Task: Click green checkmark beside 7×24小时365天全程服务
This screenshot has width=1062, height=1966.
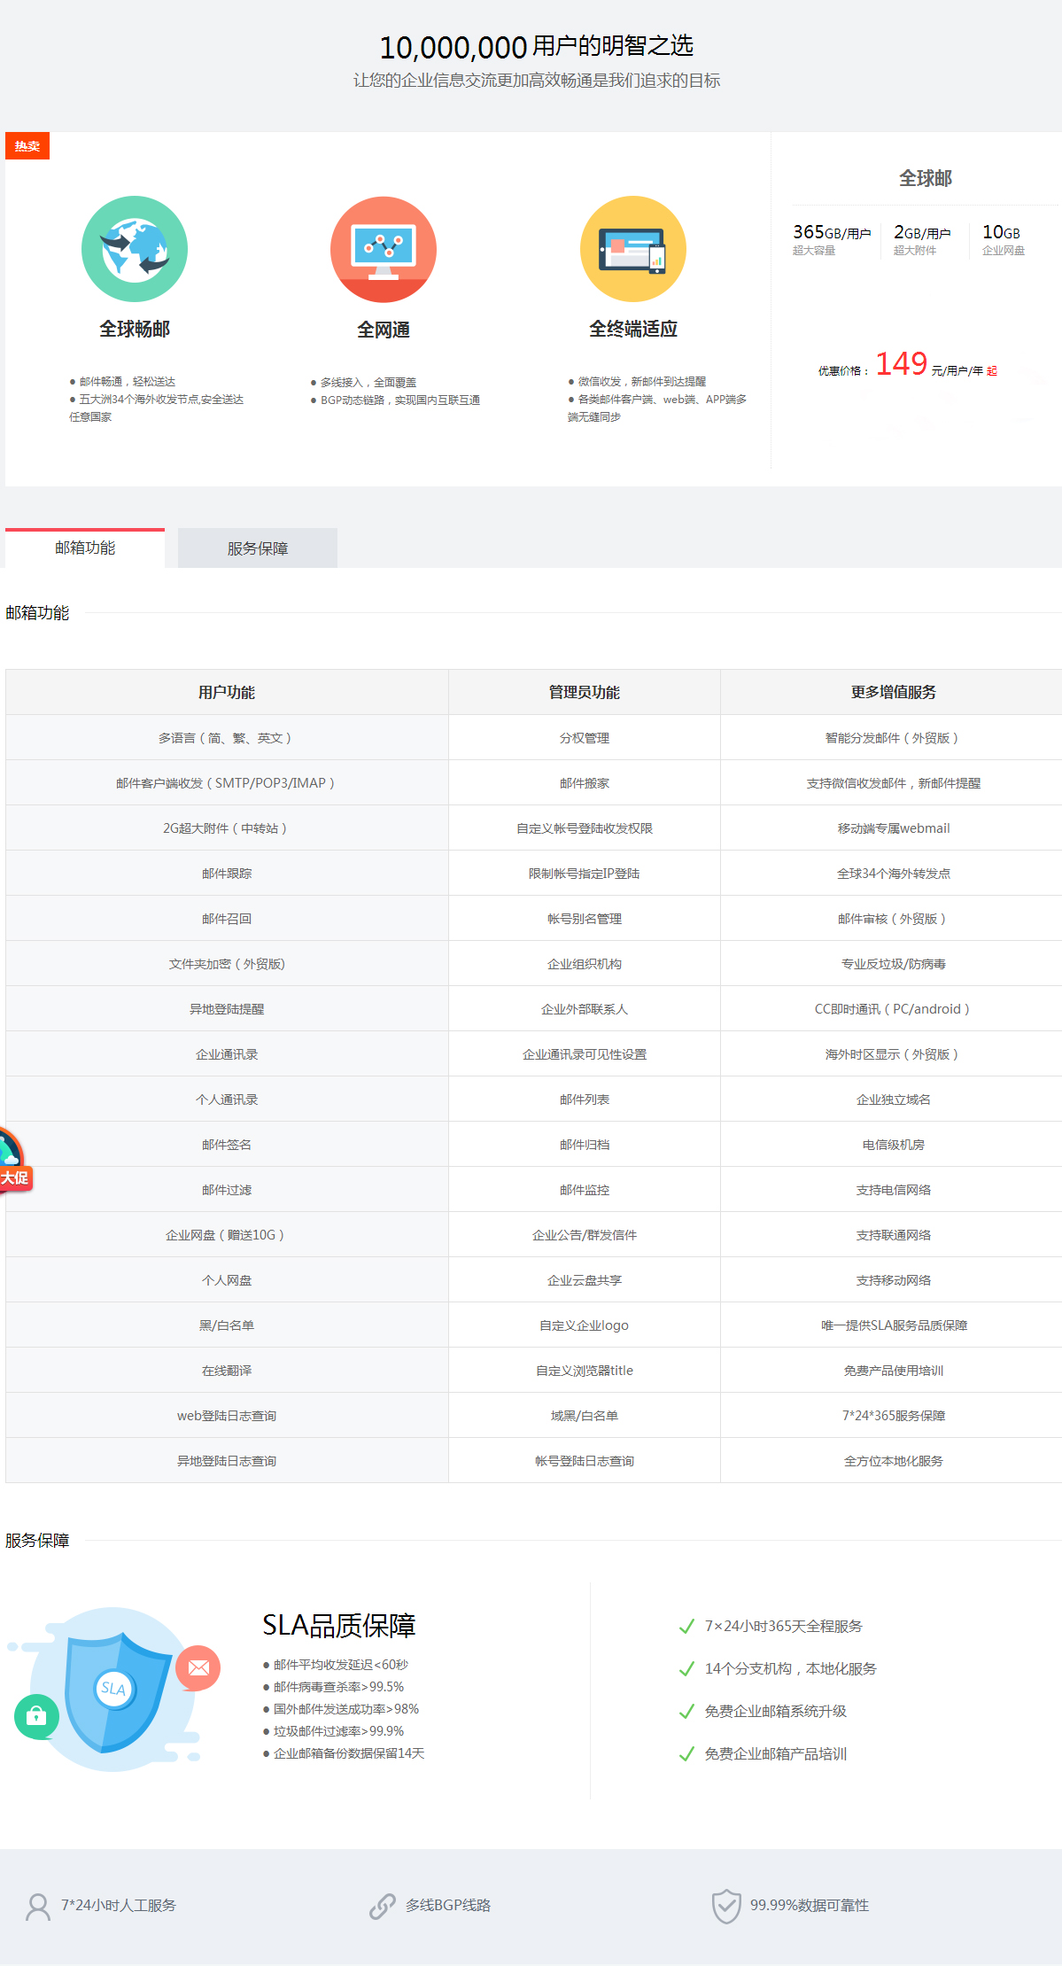Action: click(686, 1627)
